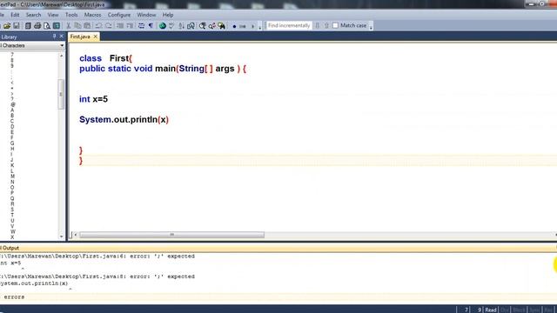This screenshot has height=313, width=557.
Task: Show visible spaces with the paragraph mark icon
Action: click(151, 25)
